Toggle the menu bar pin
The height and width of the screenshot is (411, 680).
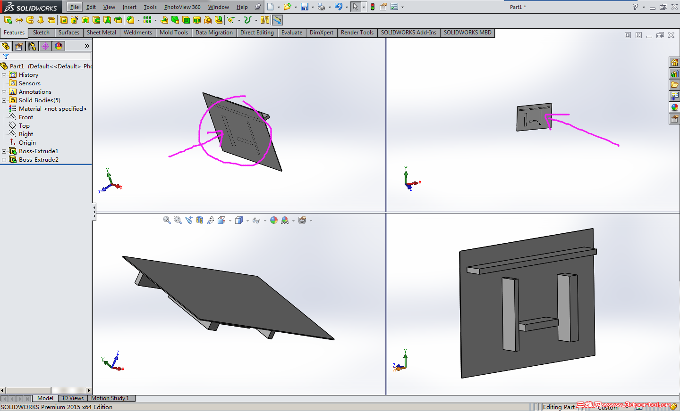click(258, 7)
